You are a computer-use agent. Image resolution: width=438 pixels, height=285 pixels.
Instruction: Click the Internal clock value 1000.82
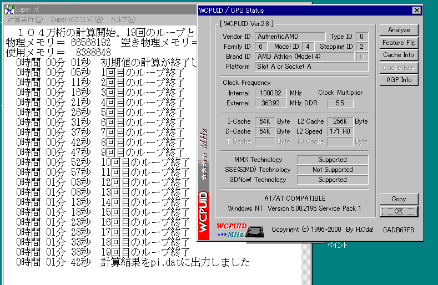tap(270, 93)
